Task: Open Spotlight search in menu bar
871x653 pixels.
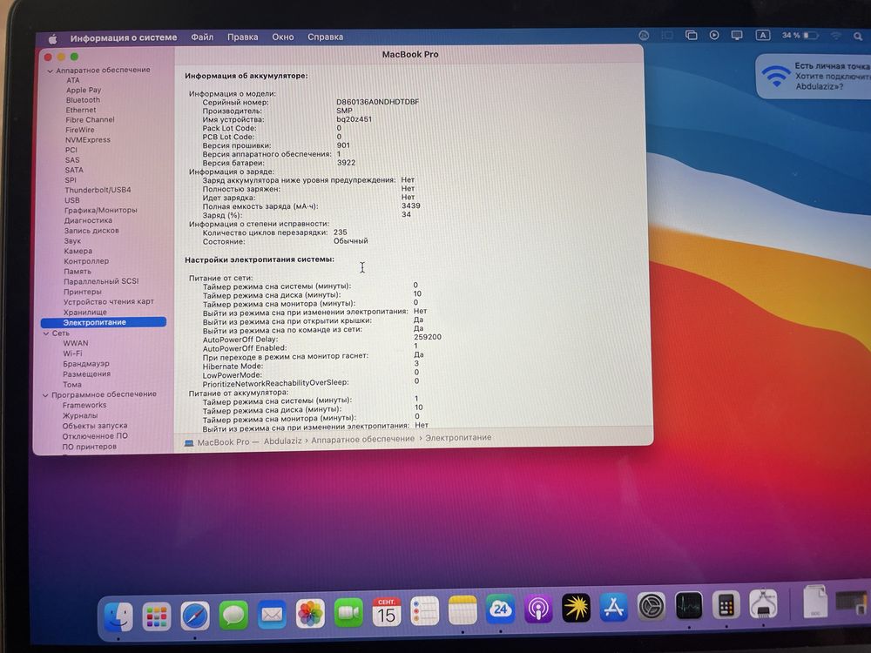Action: point(858,36)
